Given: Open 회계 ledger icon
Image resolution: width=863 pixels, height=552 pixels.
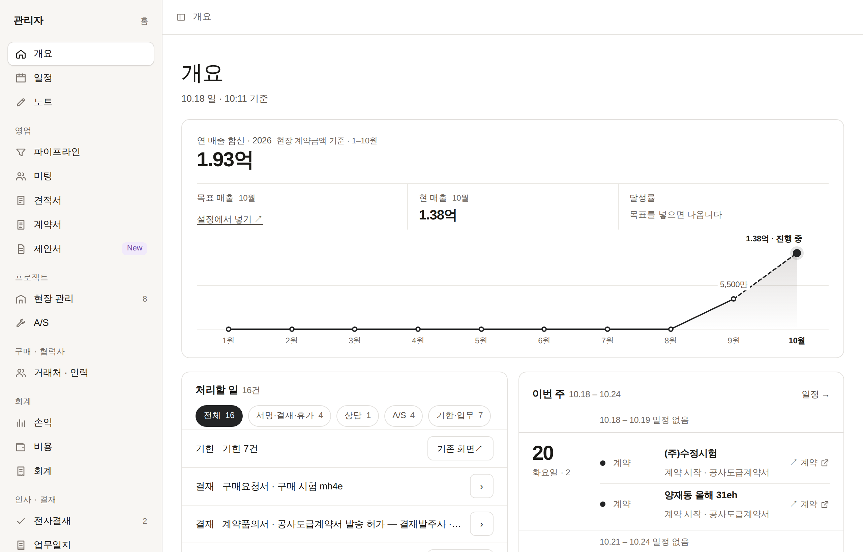Looking at the screenshot, I should pyautogui.click(x=21, y=471).
